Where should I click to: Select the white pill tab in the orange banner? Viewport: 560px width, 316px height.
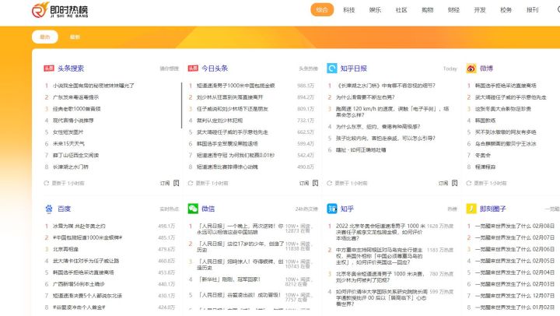[44, 37]
